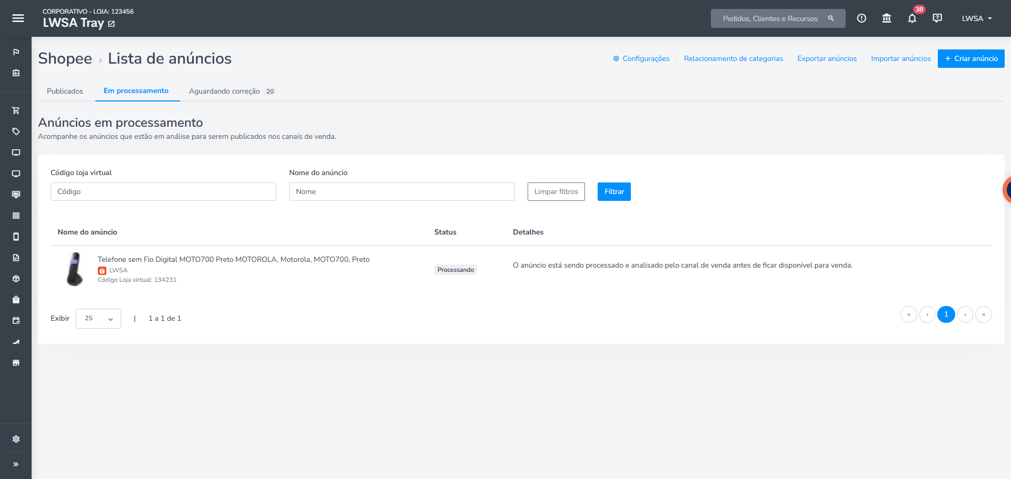Focus the Pedidos, Clientes e Recursos search box
Viewport: 1011px width, 479px height.
point(778,18)
